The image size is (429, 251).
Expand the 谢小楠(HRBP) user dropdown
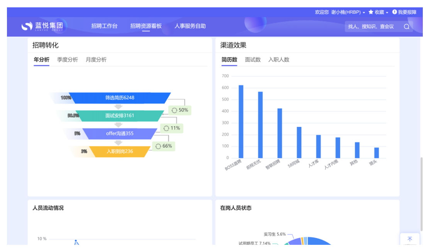(364, 12)
